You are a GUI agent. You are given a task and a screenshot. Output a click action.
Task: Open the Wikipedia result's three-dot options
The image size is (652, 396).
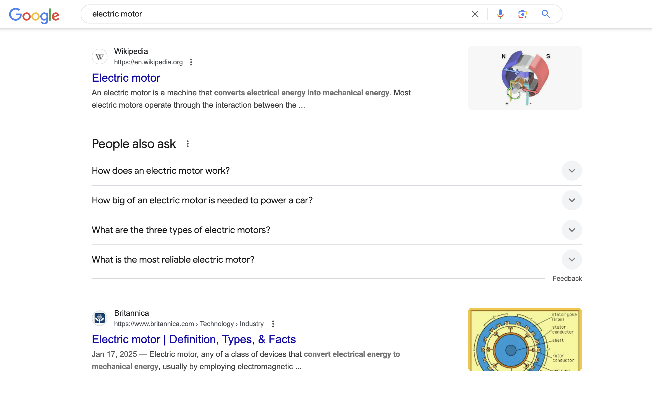(191, 62)
